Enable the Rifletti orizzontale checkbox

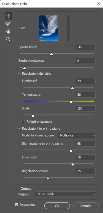coord(23,122)
